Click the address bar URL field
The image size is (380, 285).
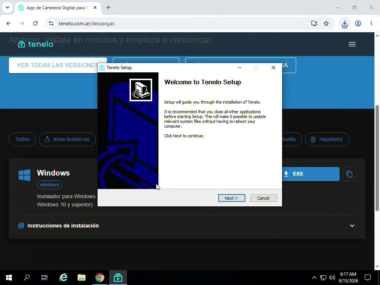click(x=179, y=23)
